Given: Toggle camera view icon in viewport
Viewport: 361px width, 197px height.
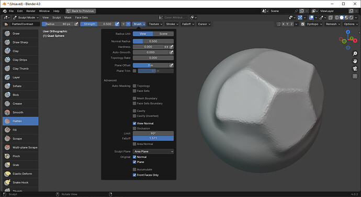Looking at the screenshot, I should point(355,68).
